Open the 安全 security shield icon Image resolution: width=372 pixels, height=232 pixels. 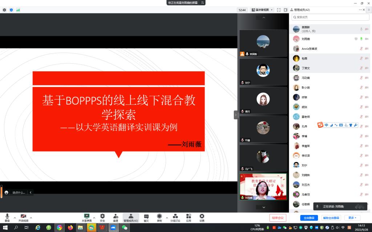(x=102, y=216)
